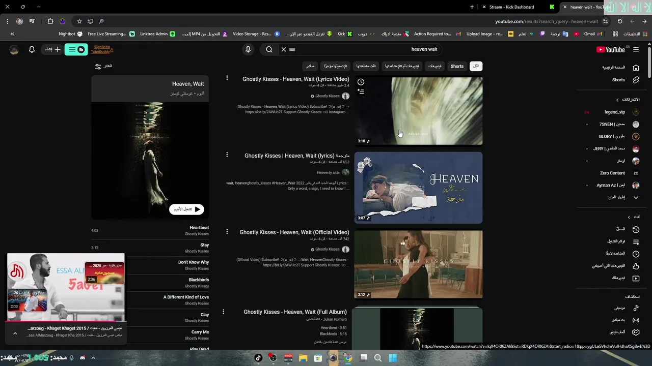Select 'فيديوهات لم تتم مشاهدتها' chip

tap(402, 66)
